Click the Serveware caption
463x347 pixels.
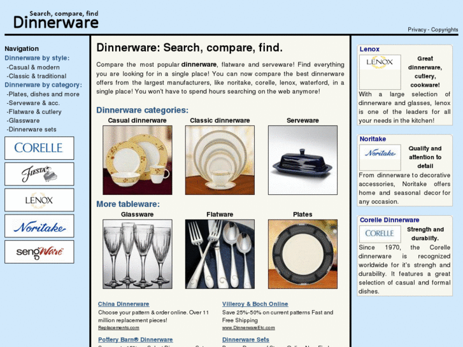click(x=303, y=120)
